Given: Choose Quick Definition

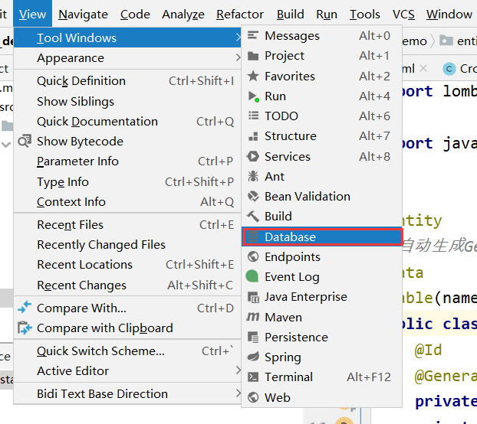Looking at the screenshot, I should (x=127, y=81).
